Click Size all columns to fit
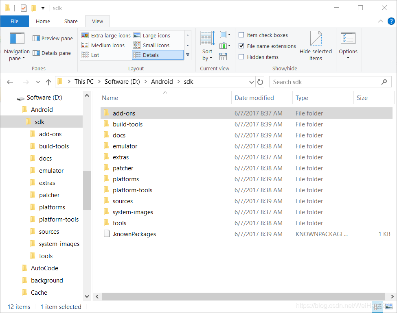 click(223, 56)
